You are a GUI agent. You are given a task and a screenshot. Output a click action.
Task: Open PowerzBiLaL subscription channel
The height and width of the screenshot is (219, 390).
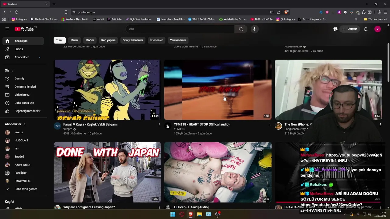click(23, 181)
